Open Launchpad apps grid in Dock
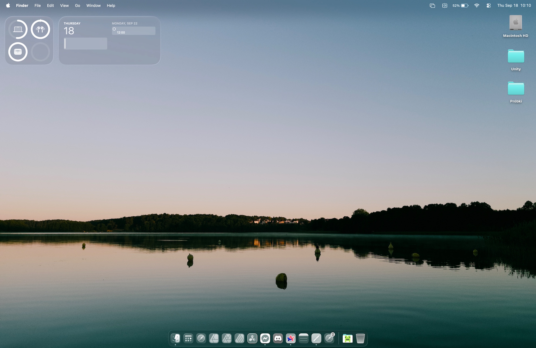Screen dimensions: 536x348 188,338
